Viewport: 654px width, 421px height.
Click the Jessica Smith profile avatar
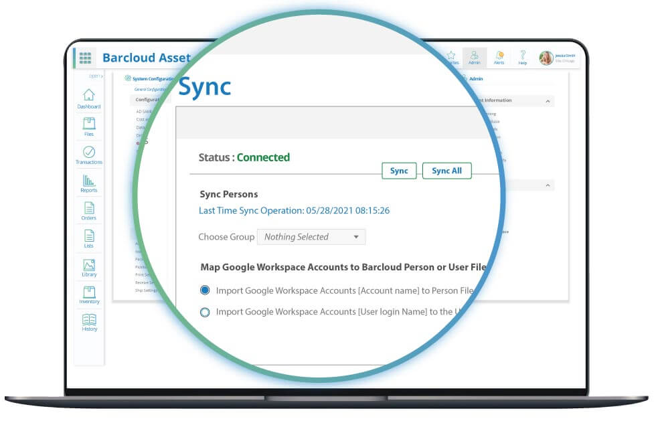546,58
